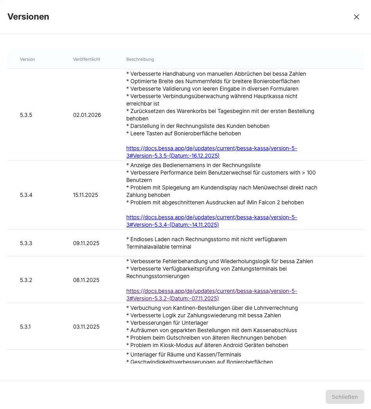The image size is (371, 409).
Task: Close the Versionen dialog with the X icon
Action: click(x=356, y=17)
